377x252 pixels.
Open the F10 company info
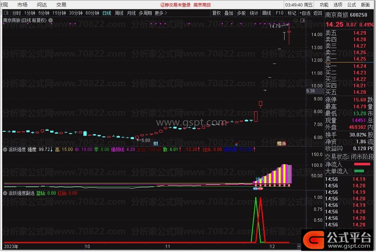pos(279,13)
